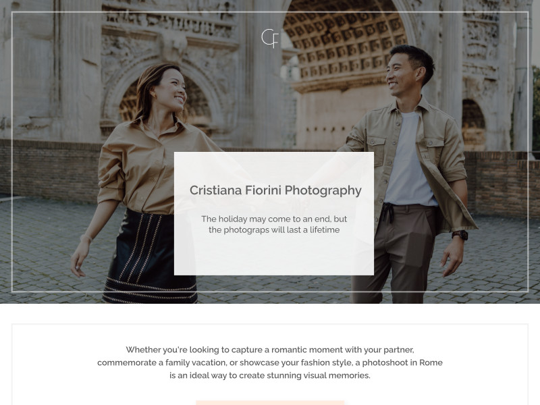
Task: Click the CF monogram logo
Action: [x=270, y=38]
